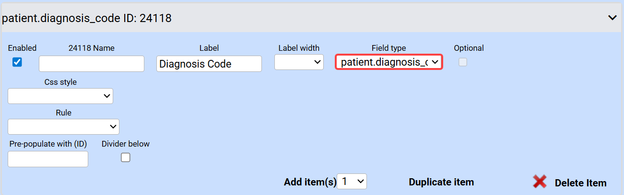
Task: Collapse the section with the header chevron
Action: pos(612,18)
